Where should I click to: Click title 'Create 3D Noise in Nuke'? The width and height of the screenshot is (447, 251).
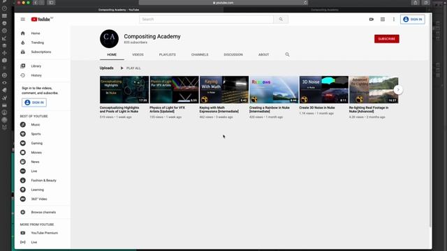point(317,108)
